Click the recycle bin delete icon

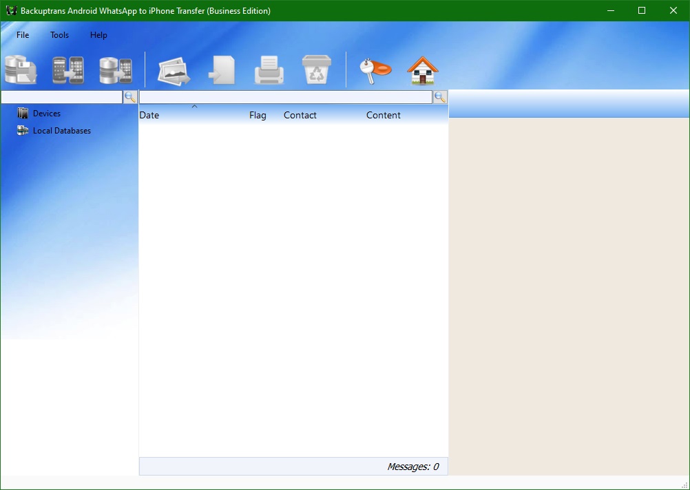click(316, 69)
